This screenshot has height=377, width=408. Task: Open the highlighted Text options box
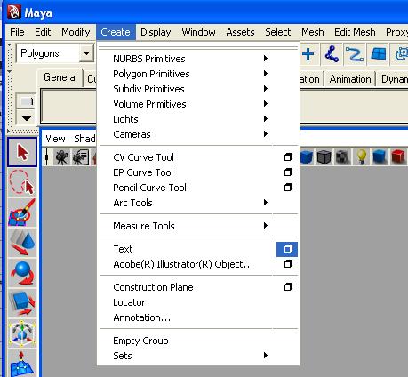point(287,249)
